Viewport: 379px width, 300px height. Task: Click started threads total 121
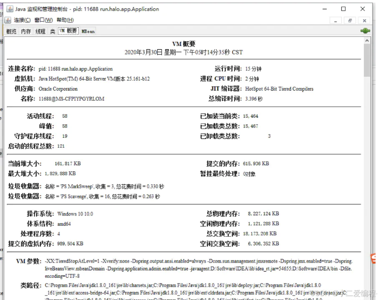(x=61, y=146)
